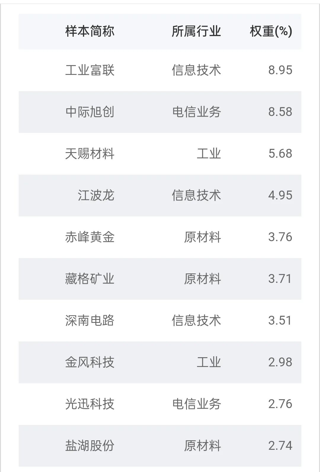This screenshot has height=472, width=320.
Task: Click the 3.71 weight for 藏格矿业
Action: point(280,279)
